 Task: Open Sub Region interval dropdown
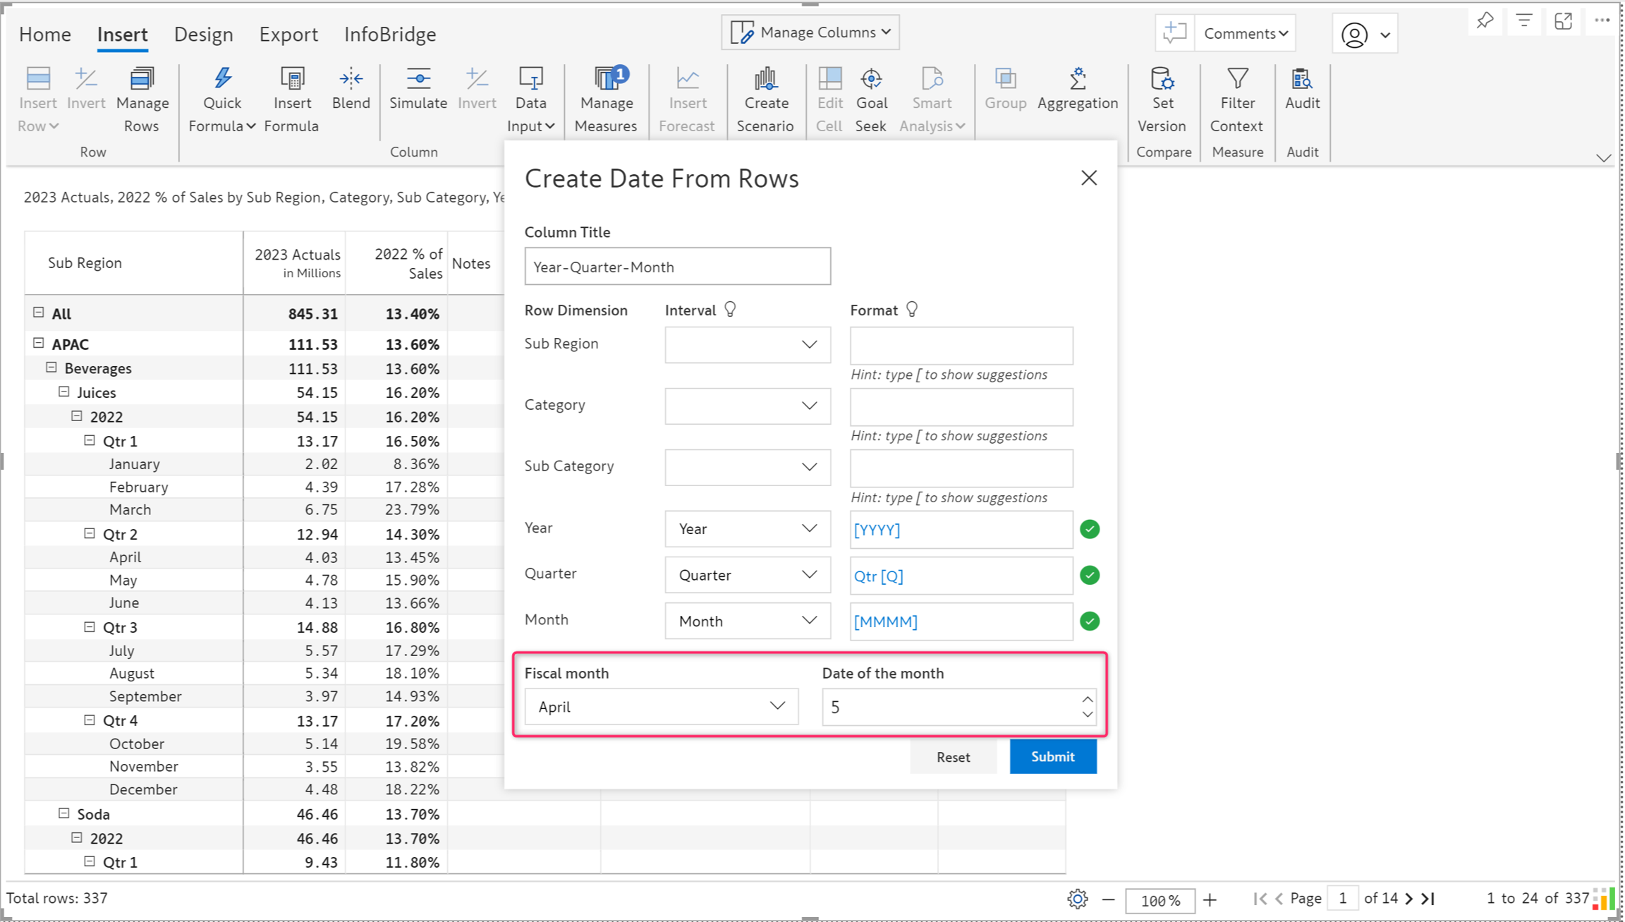[747, 344]
